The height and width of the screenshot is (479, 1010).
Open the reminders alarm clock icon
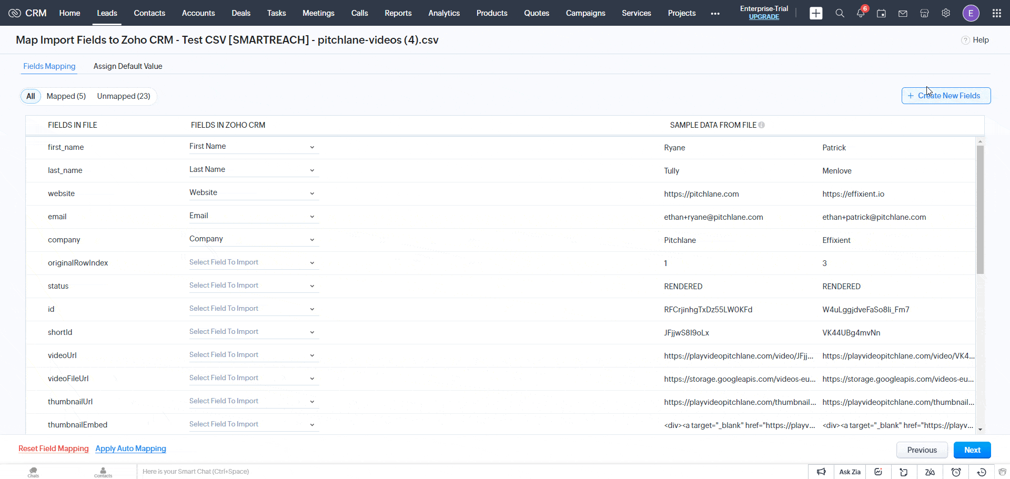956,472
